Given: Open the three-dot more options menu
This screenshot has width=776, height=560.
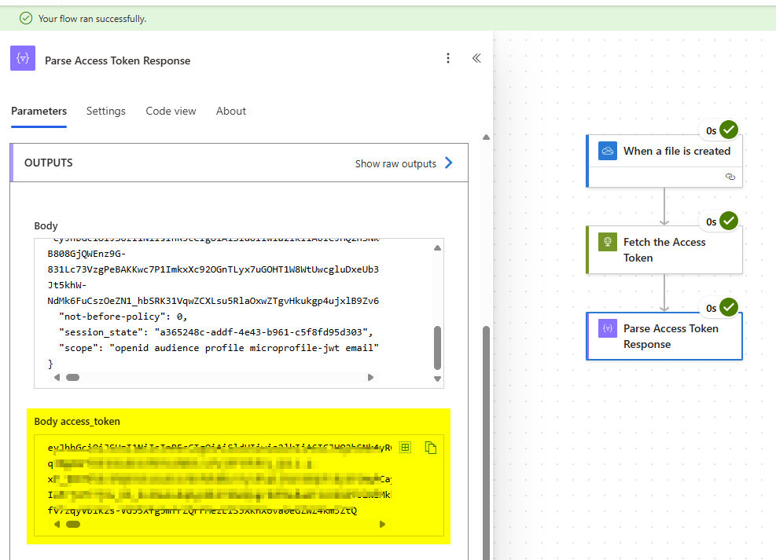Looking at the screenshot, I should click(448, 58).
